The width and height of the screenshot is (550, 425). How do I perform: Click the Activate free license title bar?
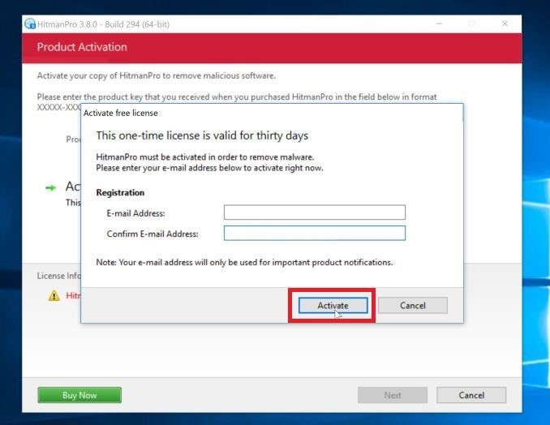243,113
